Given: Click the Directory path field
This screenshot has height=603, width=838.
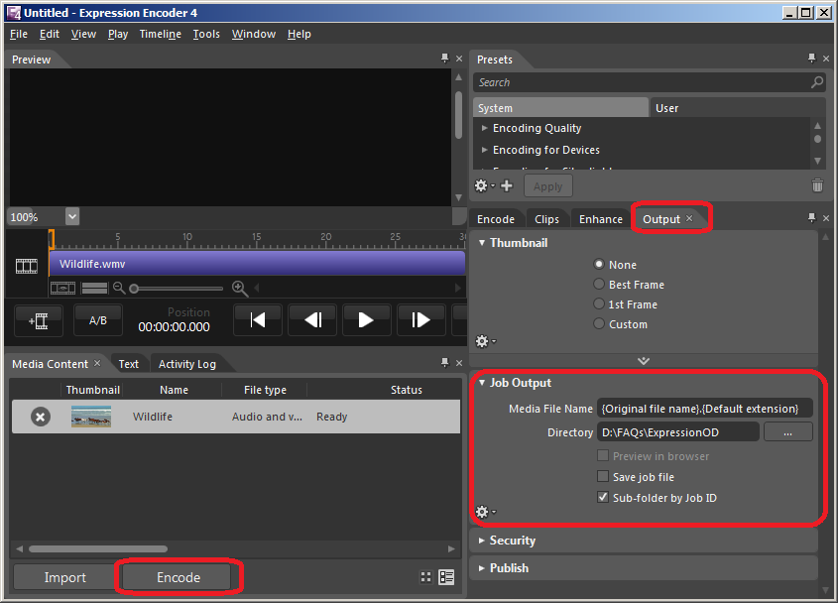Looking at the screenshot, I should 678,432.
